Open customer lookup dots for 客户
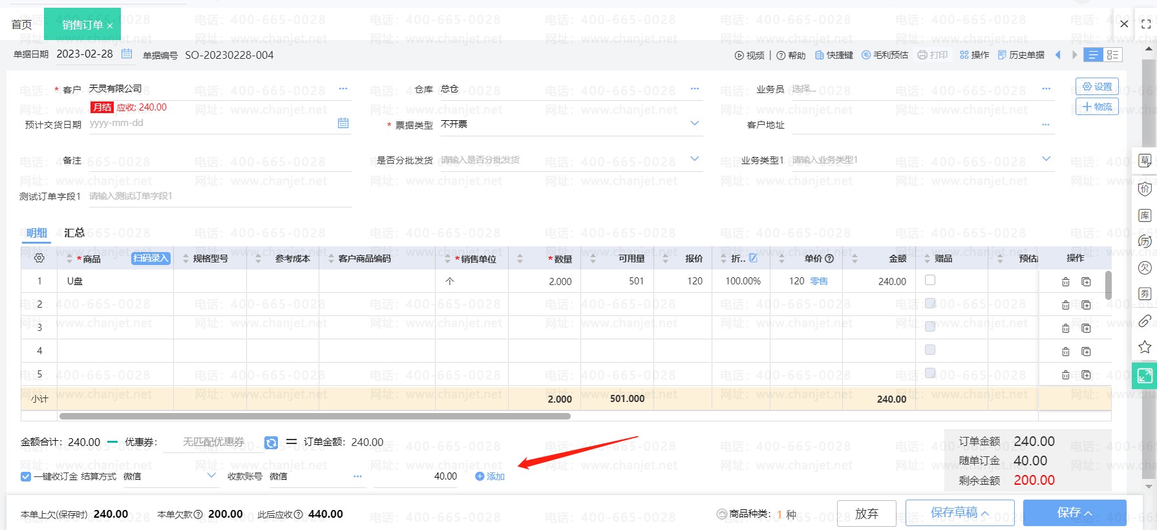Viewport: 1157px width, 530px height. (x=343, y=89)
